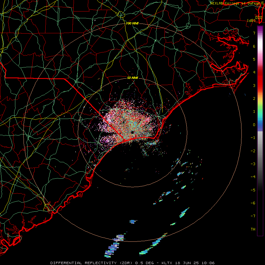Click the legend value 5
This screenshot has height=265, width=265.
pos(254,59)
